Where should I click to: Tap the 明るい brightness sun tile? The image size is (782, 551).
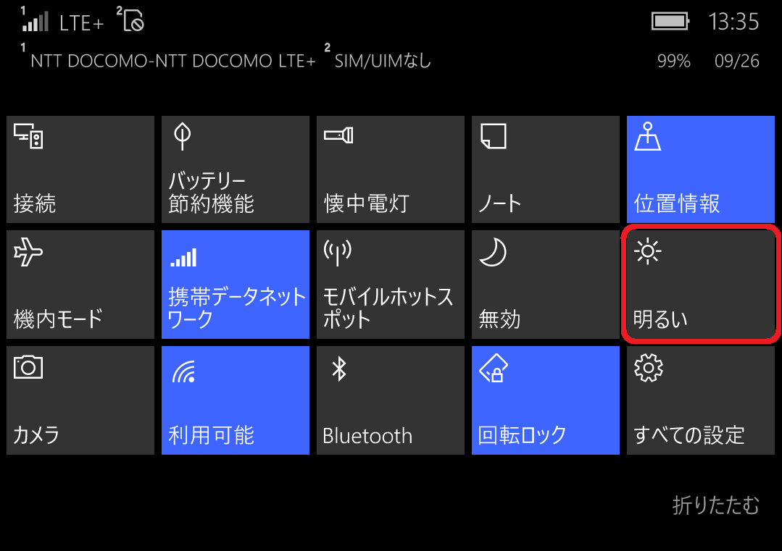click(x=701, y=285)
